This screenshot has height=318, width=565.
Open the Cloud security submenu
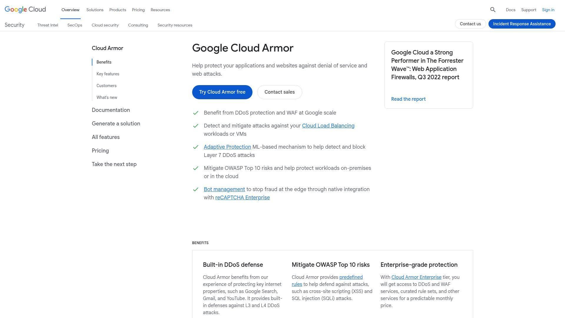105,25
